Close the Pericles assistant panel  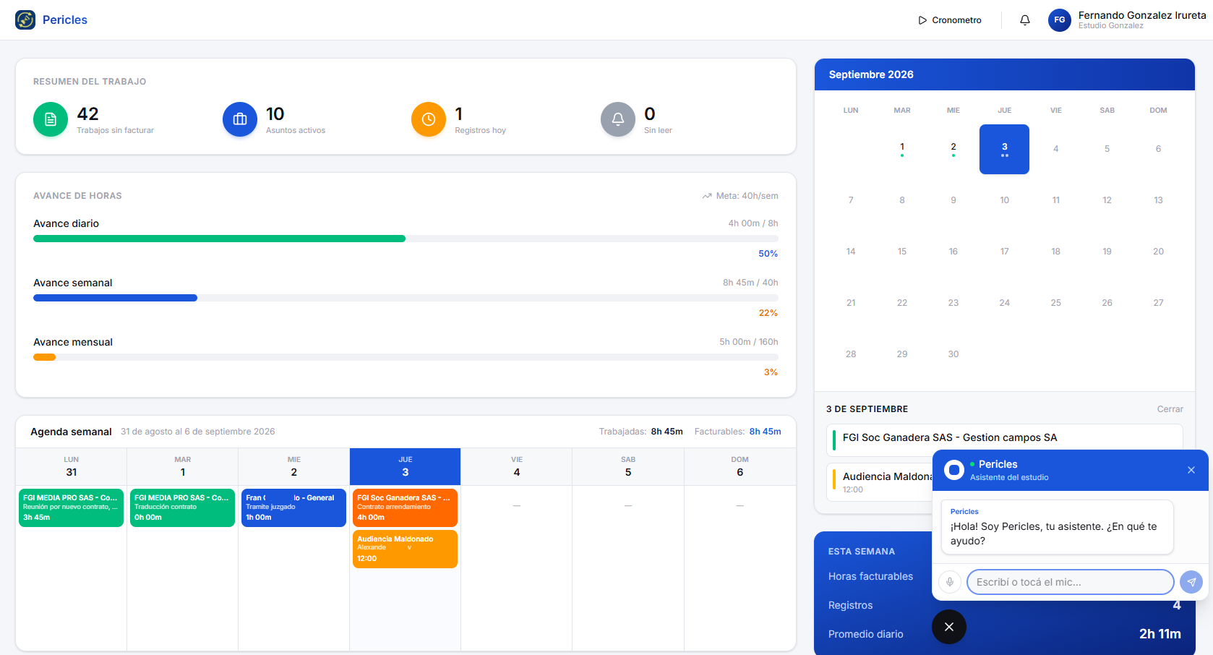[x=1191, y=470]
